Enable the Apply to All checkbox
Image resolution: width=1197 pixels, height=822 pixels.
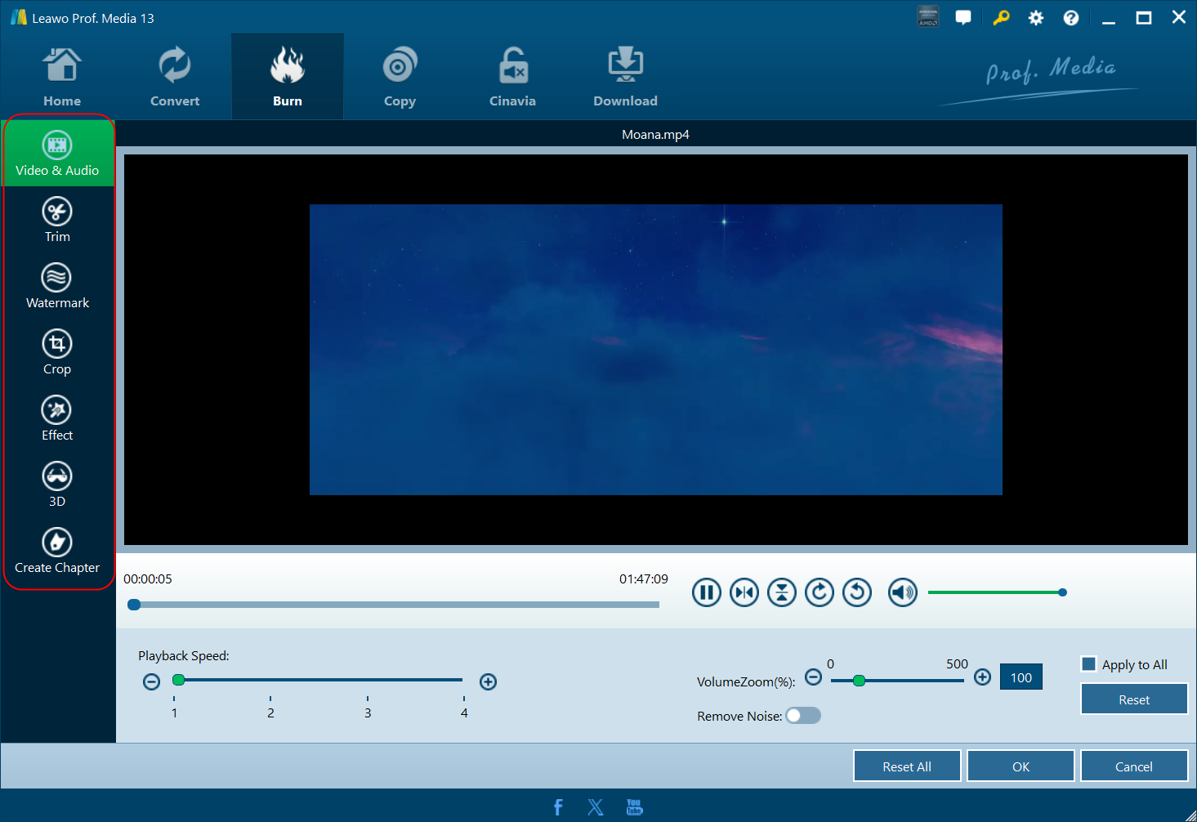pos(1088,664)
